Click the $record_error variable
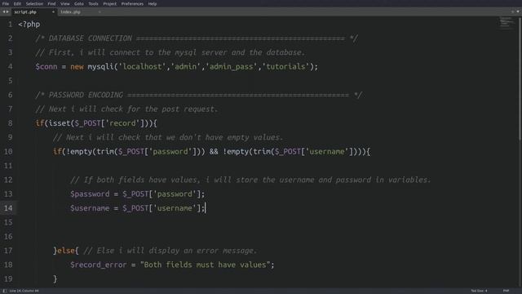The image size is (522, 294). pos(99,265)
